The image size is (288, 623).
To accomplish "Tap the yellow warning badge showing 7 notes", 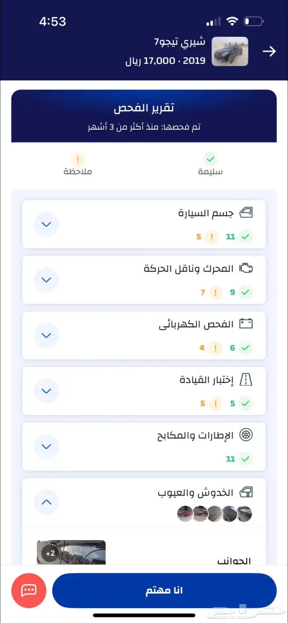I will (x=215, y=293).
